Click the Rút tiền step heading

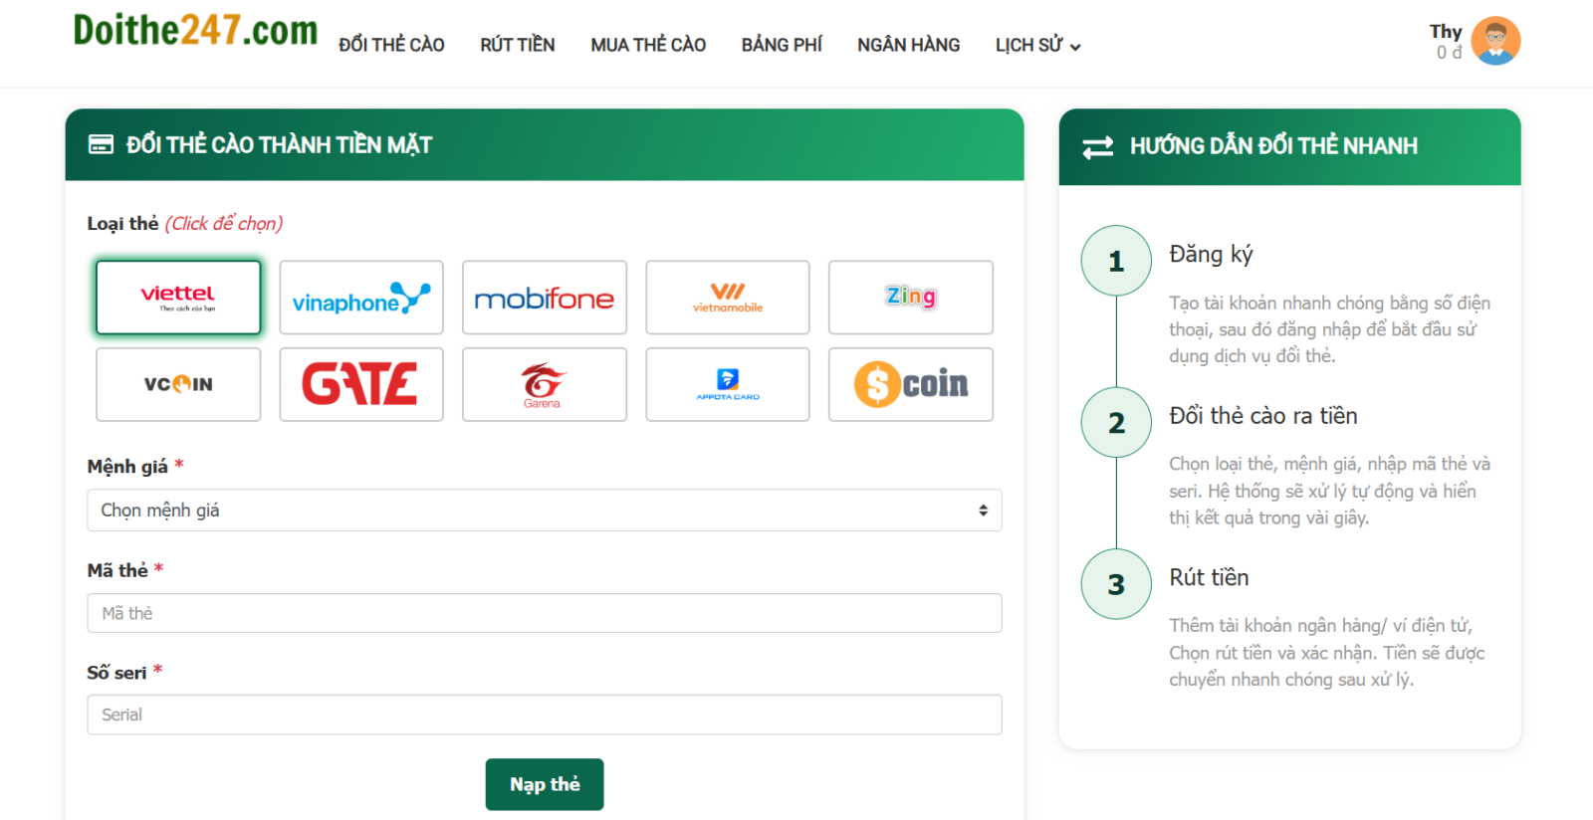click(x=1209, y=577)
